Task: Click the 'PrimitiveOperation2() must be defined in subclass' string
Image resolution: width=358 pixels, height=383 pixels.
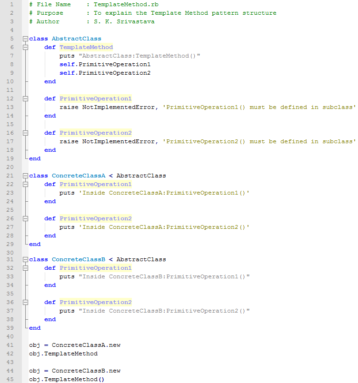Action: click(259, 141)
